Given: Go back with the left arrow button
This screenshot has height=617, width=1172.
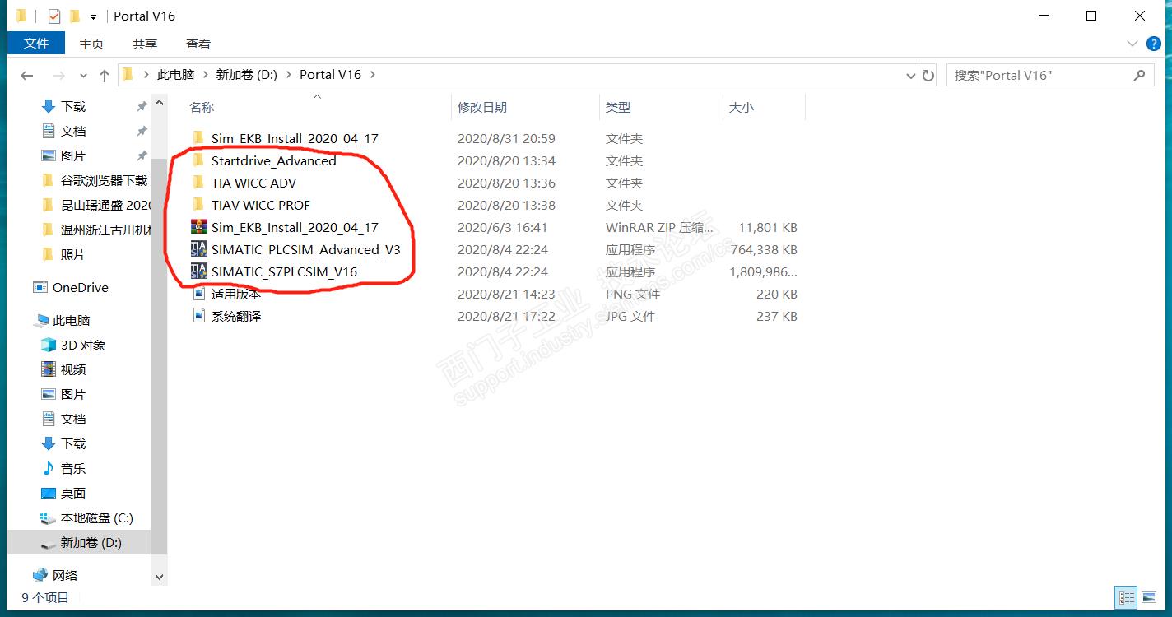Looking at the screenshot, I should [26, 75].
